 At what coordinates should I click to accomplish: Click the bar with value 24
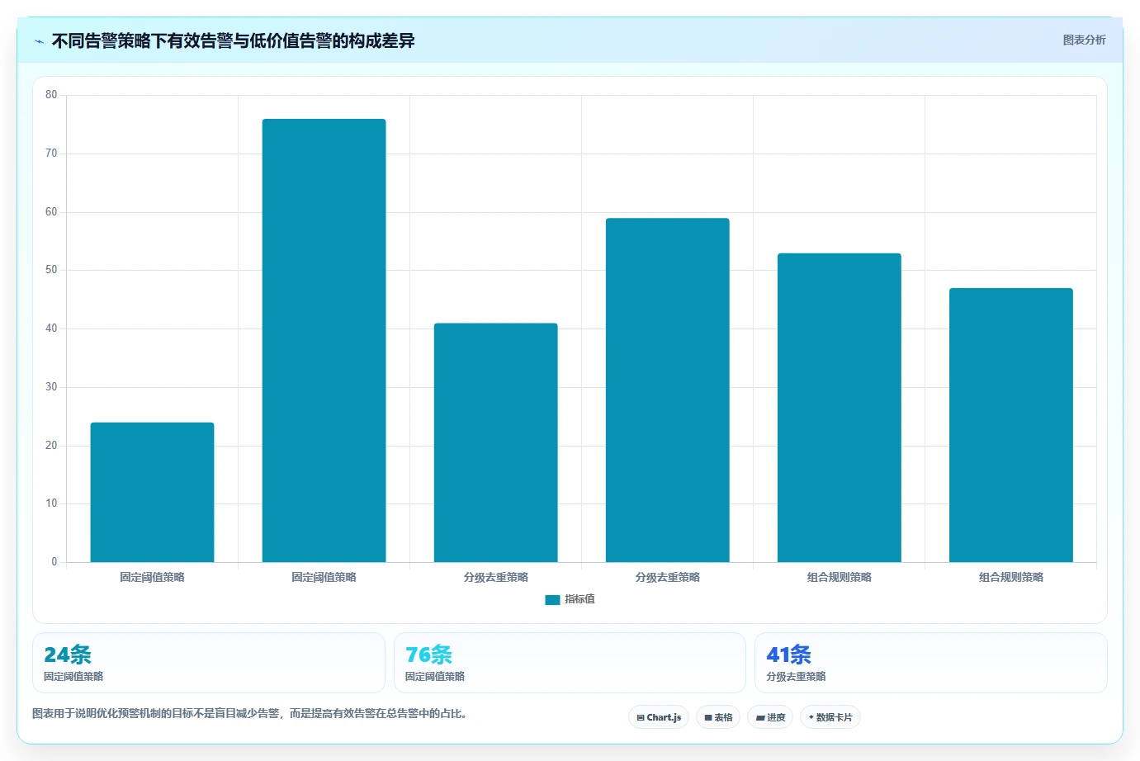152,493
